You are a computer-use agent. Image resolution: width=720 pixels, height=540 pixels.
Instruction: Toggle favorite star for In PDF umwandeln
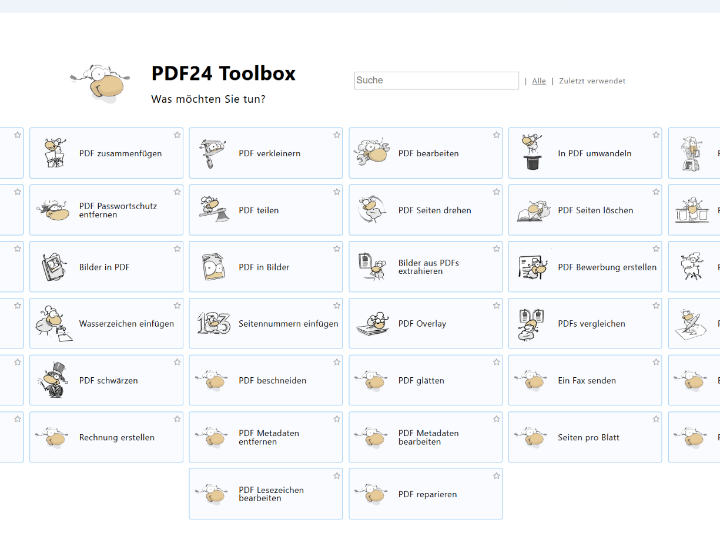click(656, 135)
